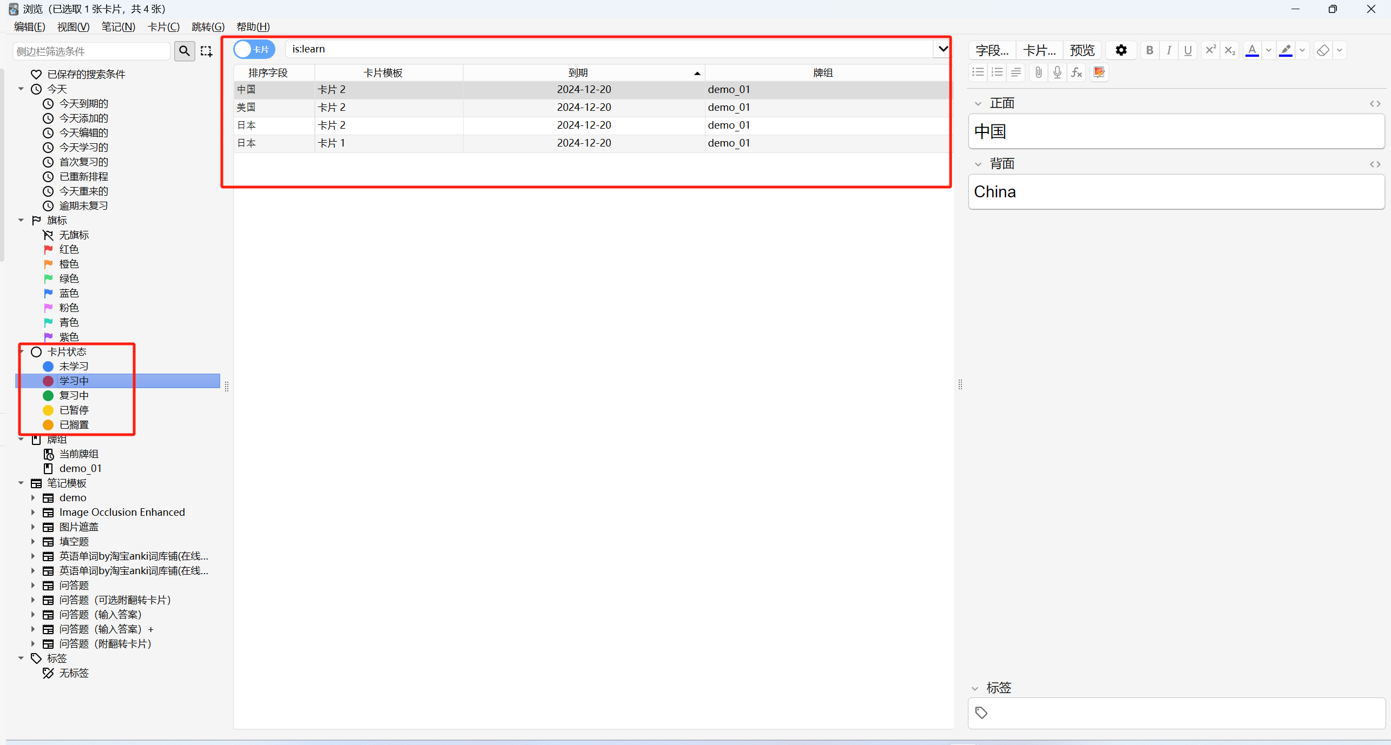Click the record audio microphone icon
1391x745 pixels.
point(1057,72)
